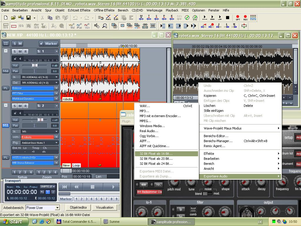Click the new project icon in the toolbar
The height and width of the screenshot is (226, 301).
point(6,18)
